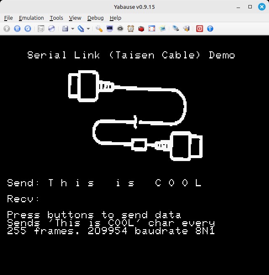Click the Pause emulation toolbar icon
Screen dimensions: 269x275
tap(17, 29)
